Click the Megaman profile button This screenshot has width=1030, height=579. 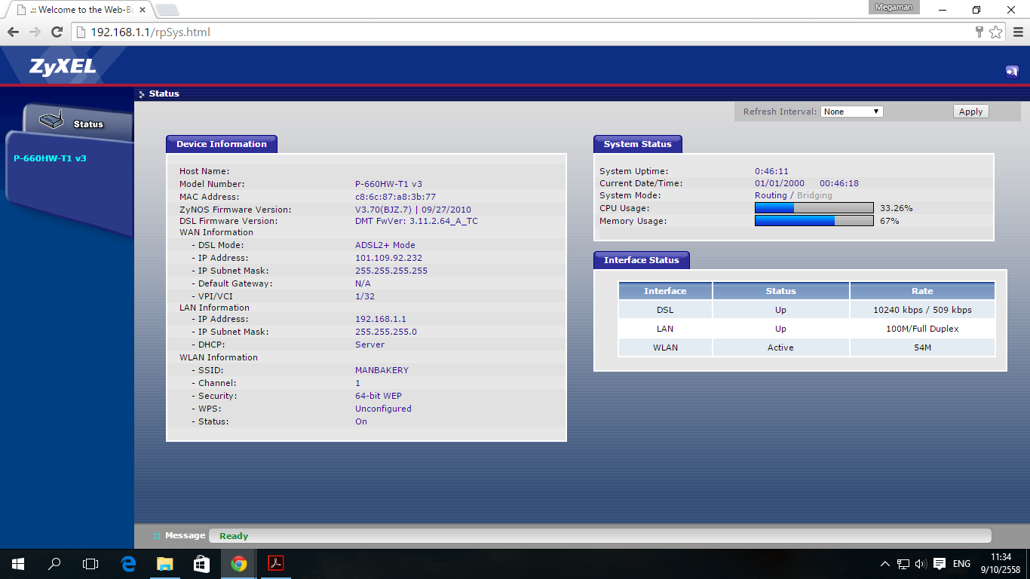[894, 8]
